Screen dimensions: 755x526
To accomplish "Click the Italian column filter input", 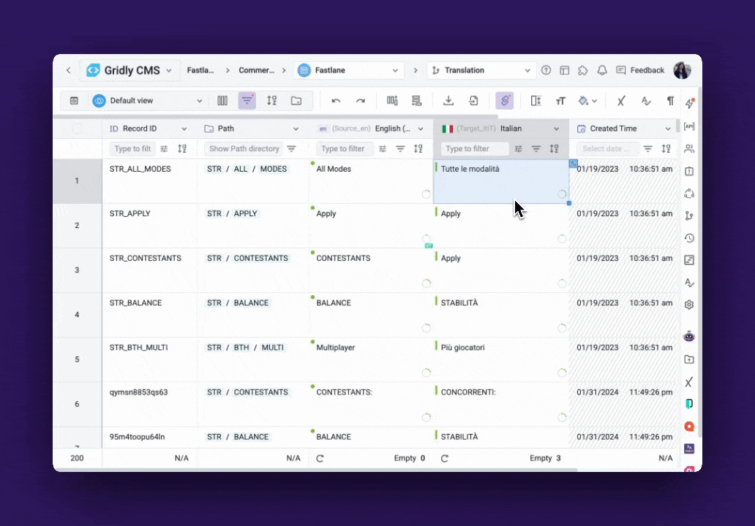I will pyautogui.click(x=474, y=148).
